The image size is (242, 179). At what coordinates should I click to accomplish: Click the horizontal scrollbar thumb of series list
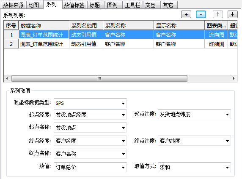coord(99,78)
